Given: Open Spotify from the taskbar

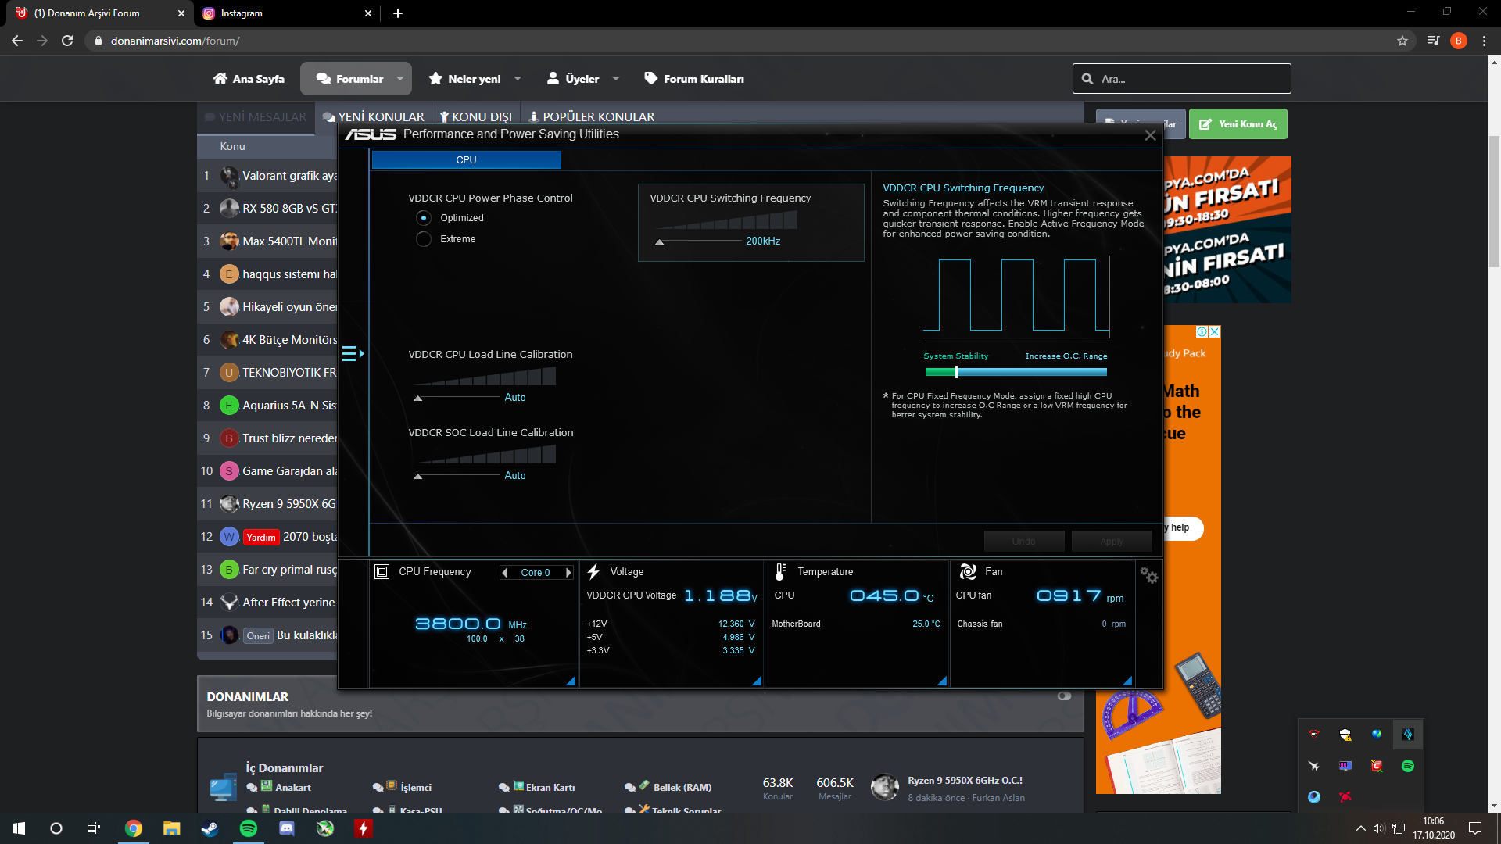Looking at the screenshot, I should [249, 828].
